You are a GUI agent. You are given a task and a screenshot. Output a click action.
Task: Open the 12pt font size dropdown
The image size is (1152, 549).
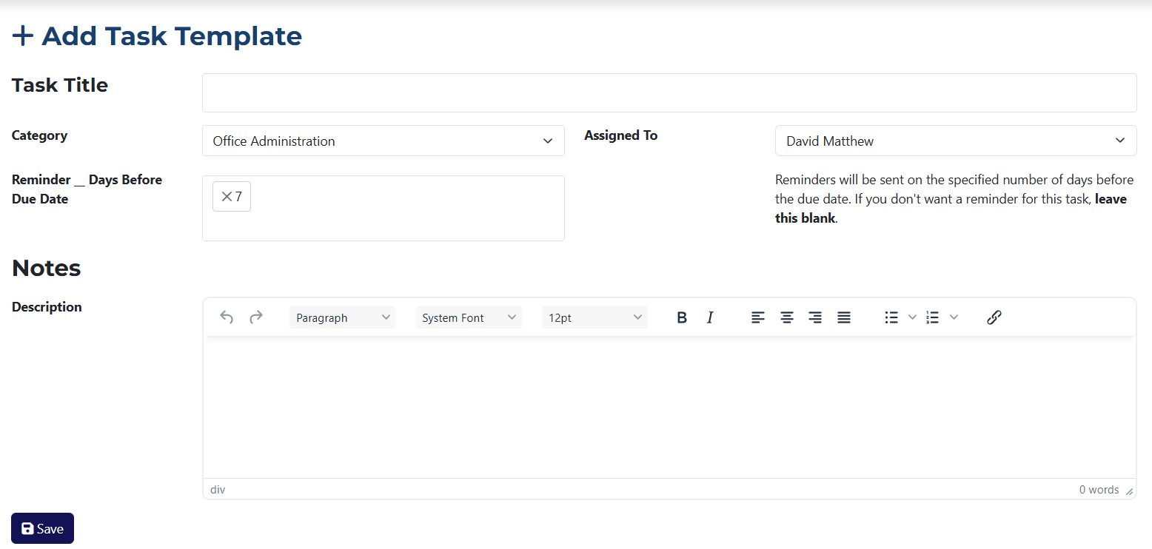(595, 317)
